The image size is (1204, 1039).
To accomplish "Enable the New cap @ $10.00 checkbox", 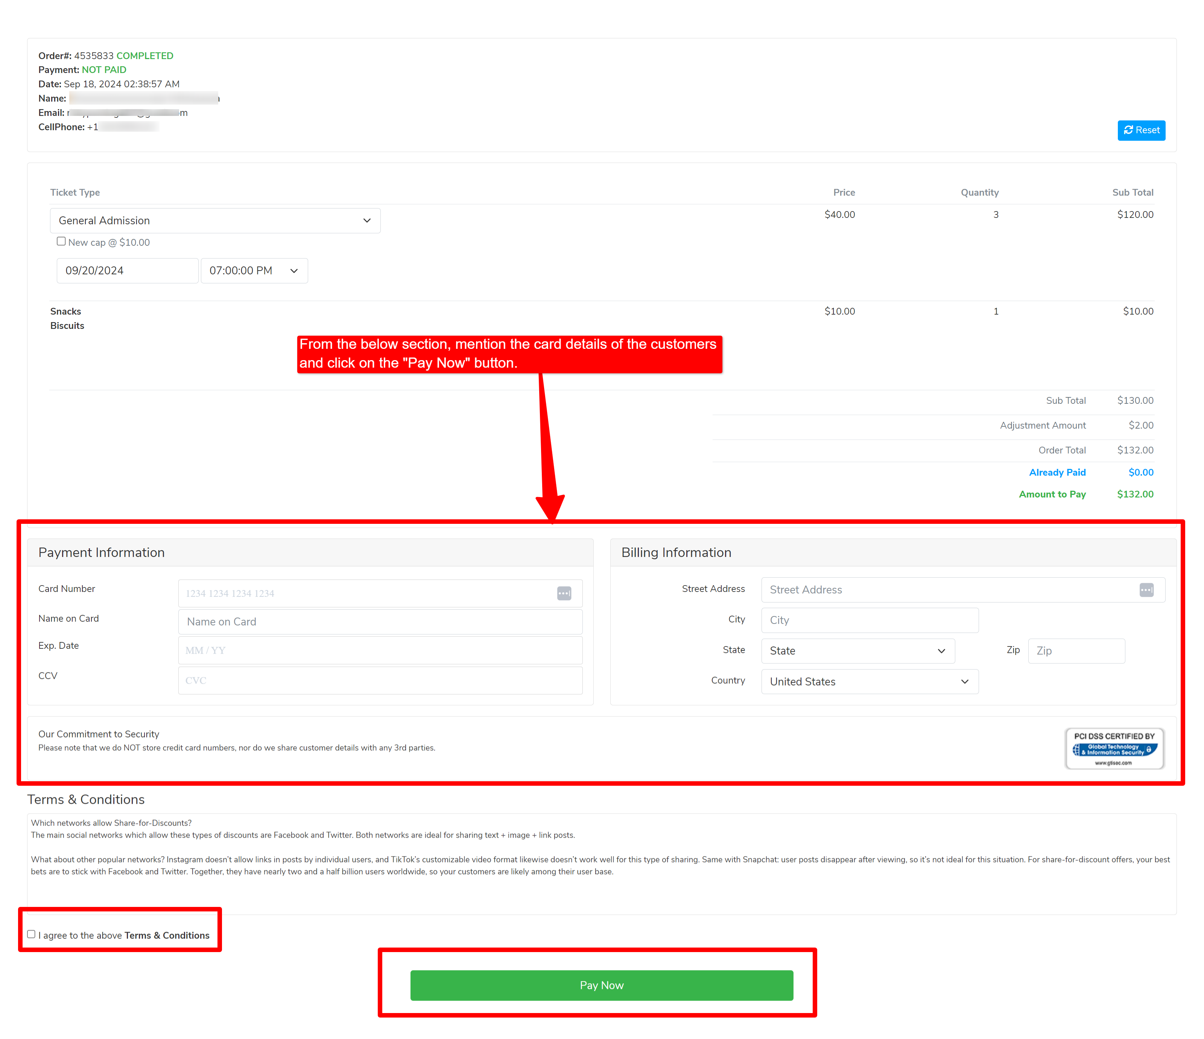I will (61, 241).
